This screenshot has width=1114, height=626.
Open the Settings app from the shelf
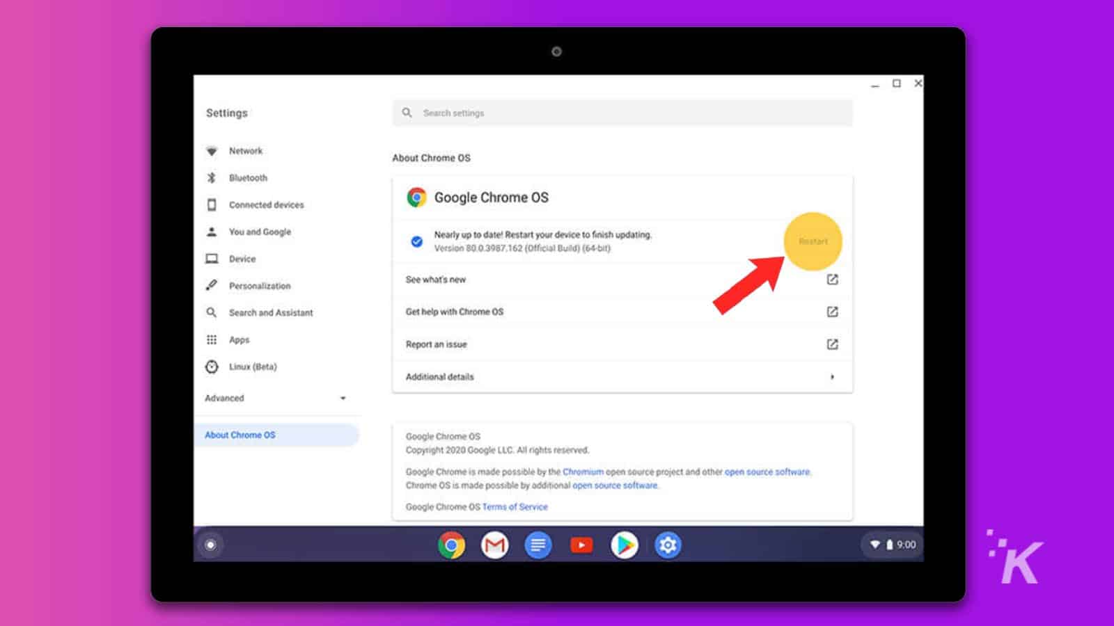point(668,545)
